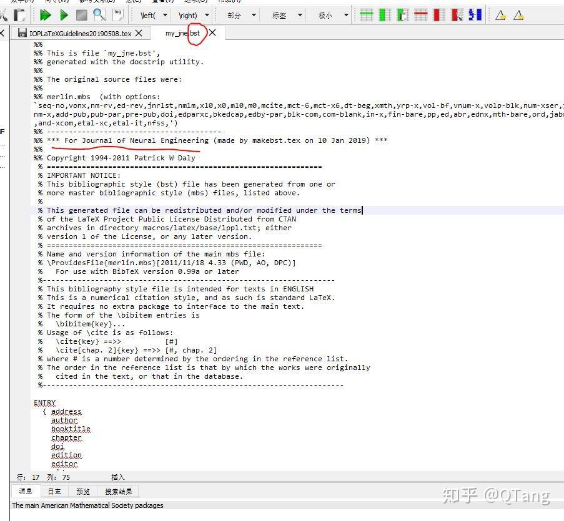Expand the 标签 label dropdown
This screenshot has width=564, height=521.
(300, 15)
